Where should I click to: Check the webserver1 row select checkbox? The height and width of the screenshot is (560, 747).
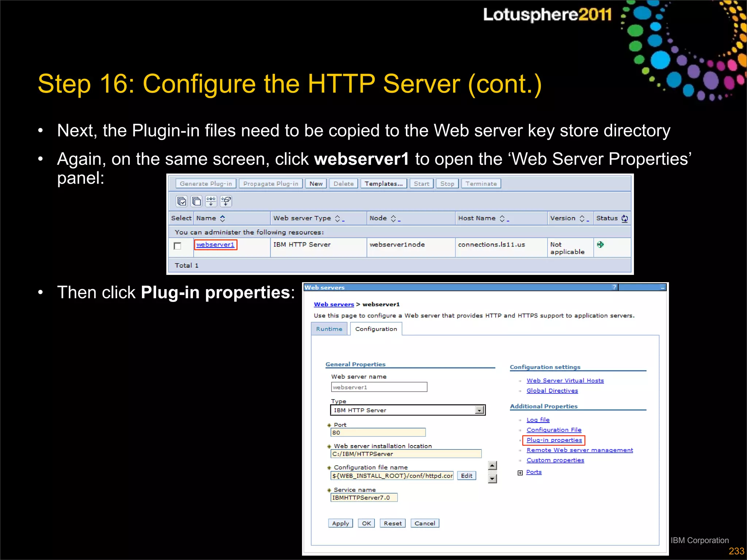pos(178,246)
